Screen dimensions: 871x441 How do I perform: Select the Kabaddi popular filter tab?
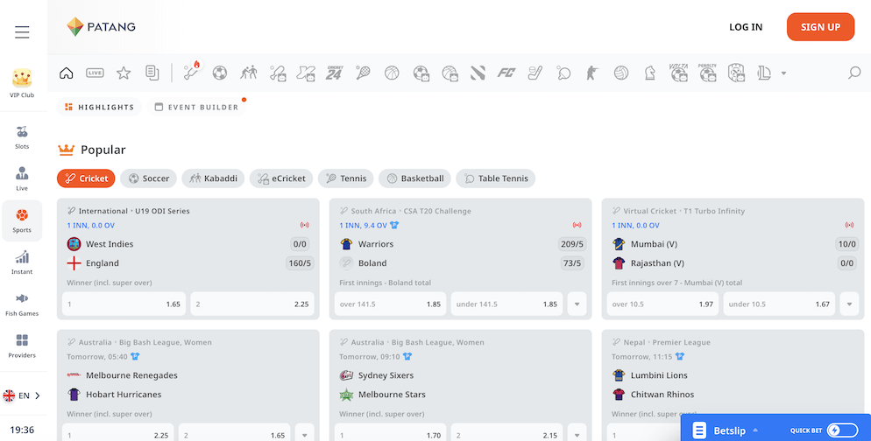(x=213, y=178)
